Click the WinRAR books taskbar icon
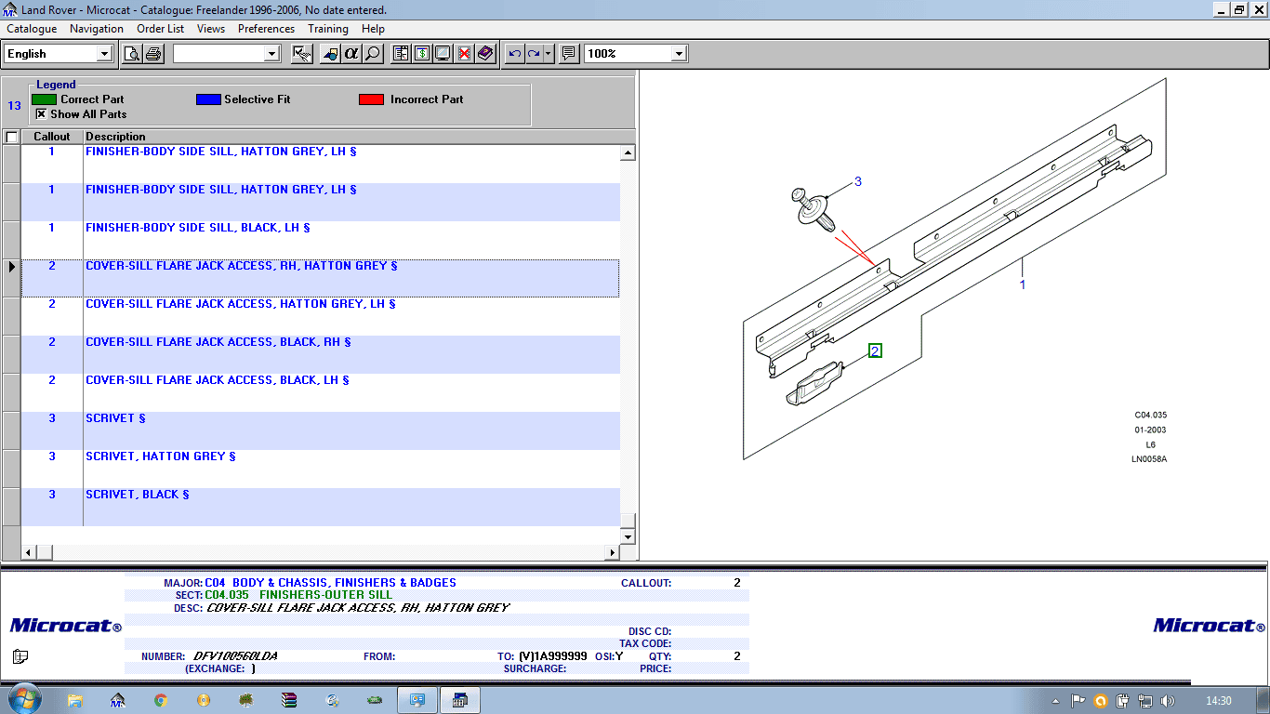Image resolution: width=1270 pixels, height=714 pixels. [289, 700]
